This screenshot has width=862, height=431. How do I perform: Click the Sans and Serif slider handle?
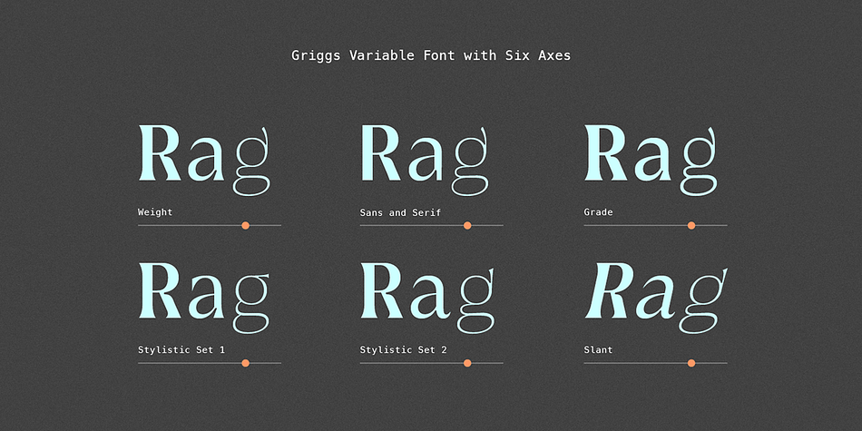click(x=467, y=225)
